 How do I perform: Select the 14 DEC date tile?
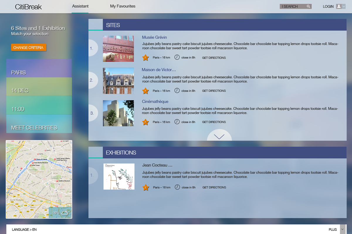pyautogui.click(x=39, y=87)
